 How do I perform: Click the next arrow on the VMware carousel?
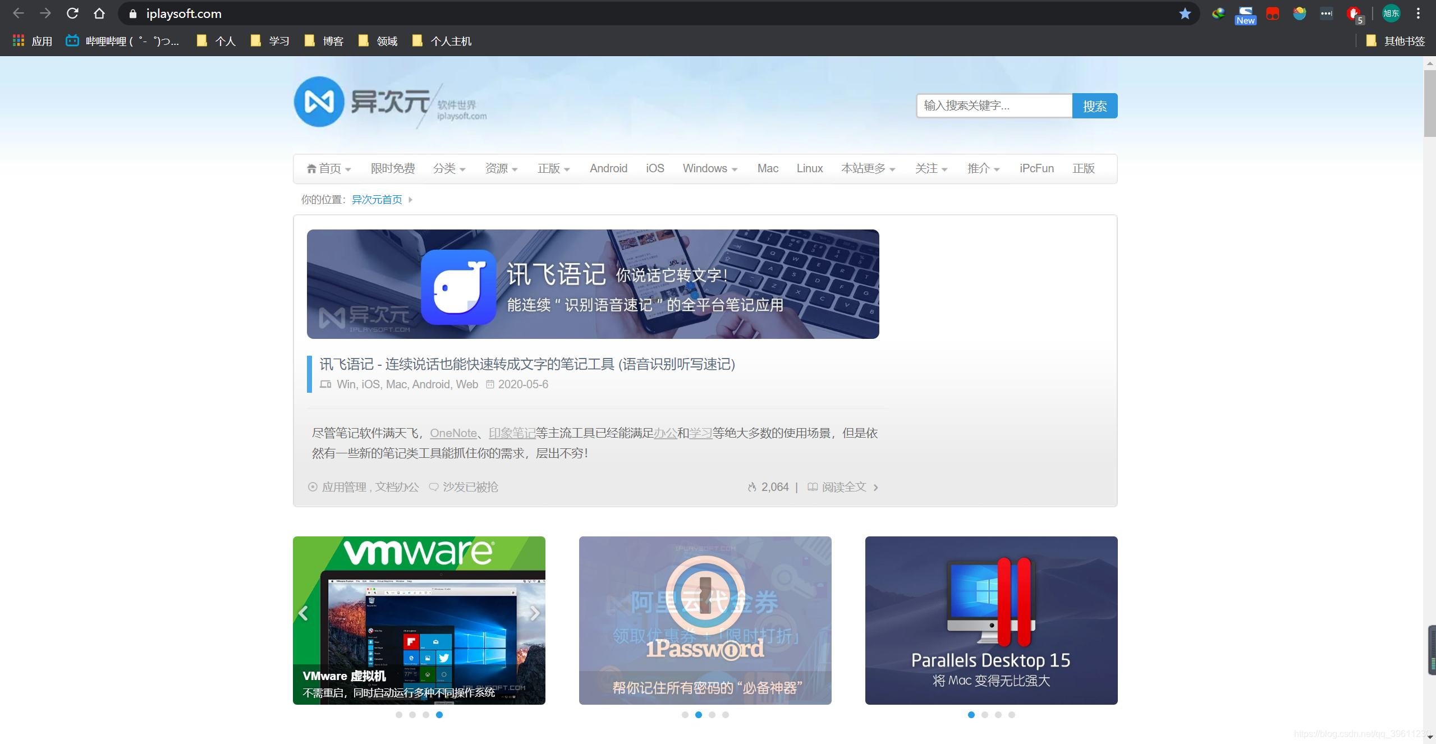pyautogui.click(x=535, y=613)
